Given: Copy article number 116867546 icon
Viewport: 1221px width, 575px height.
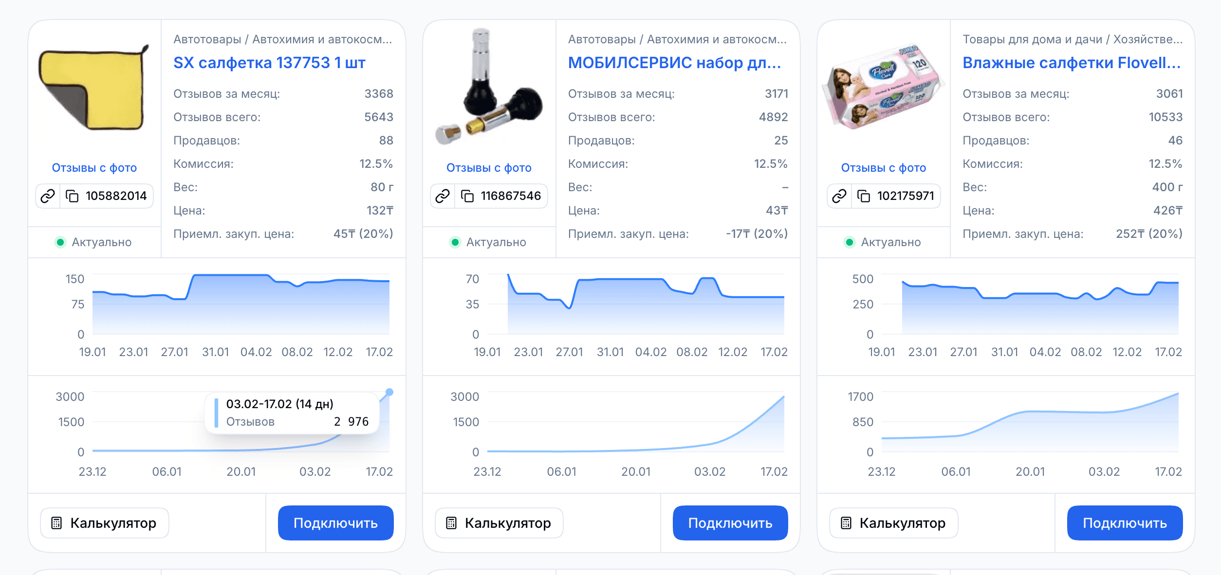Looking at the screenshot, I should coord(467,196).
